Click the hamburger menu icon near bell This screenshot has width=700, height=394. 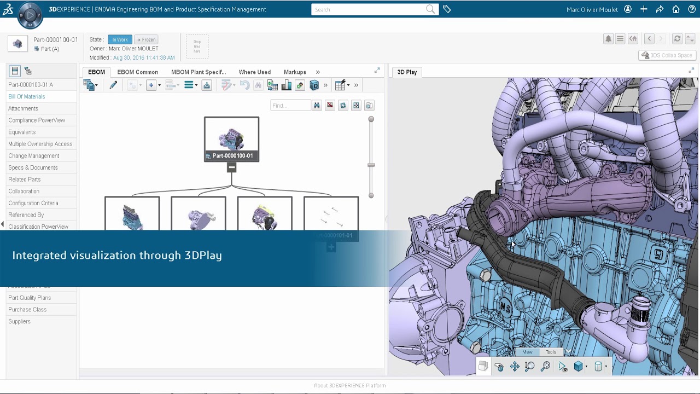tap(620, 39)
